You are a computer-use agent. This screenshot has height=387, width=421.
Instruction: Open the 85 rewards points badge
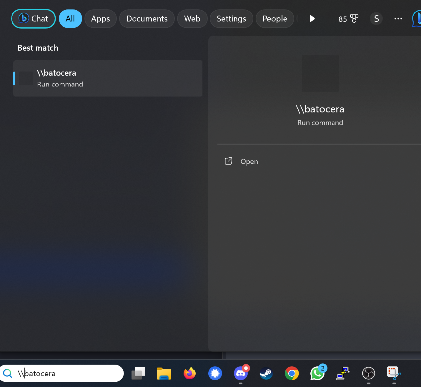click(x=348, y=19)
